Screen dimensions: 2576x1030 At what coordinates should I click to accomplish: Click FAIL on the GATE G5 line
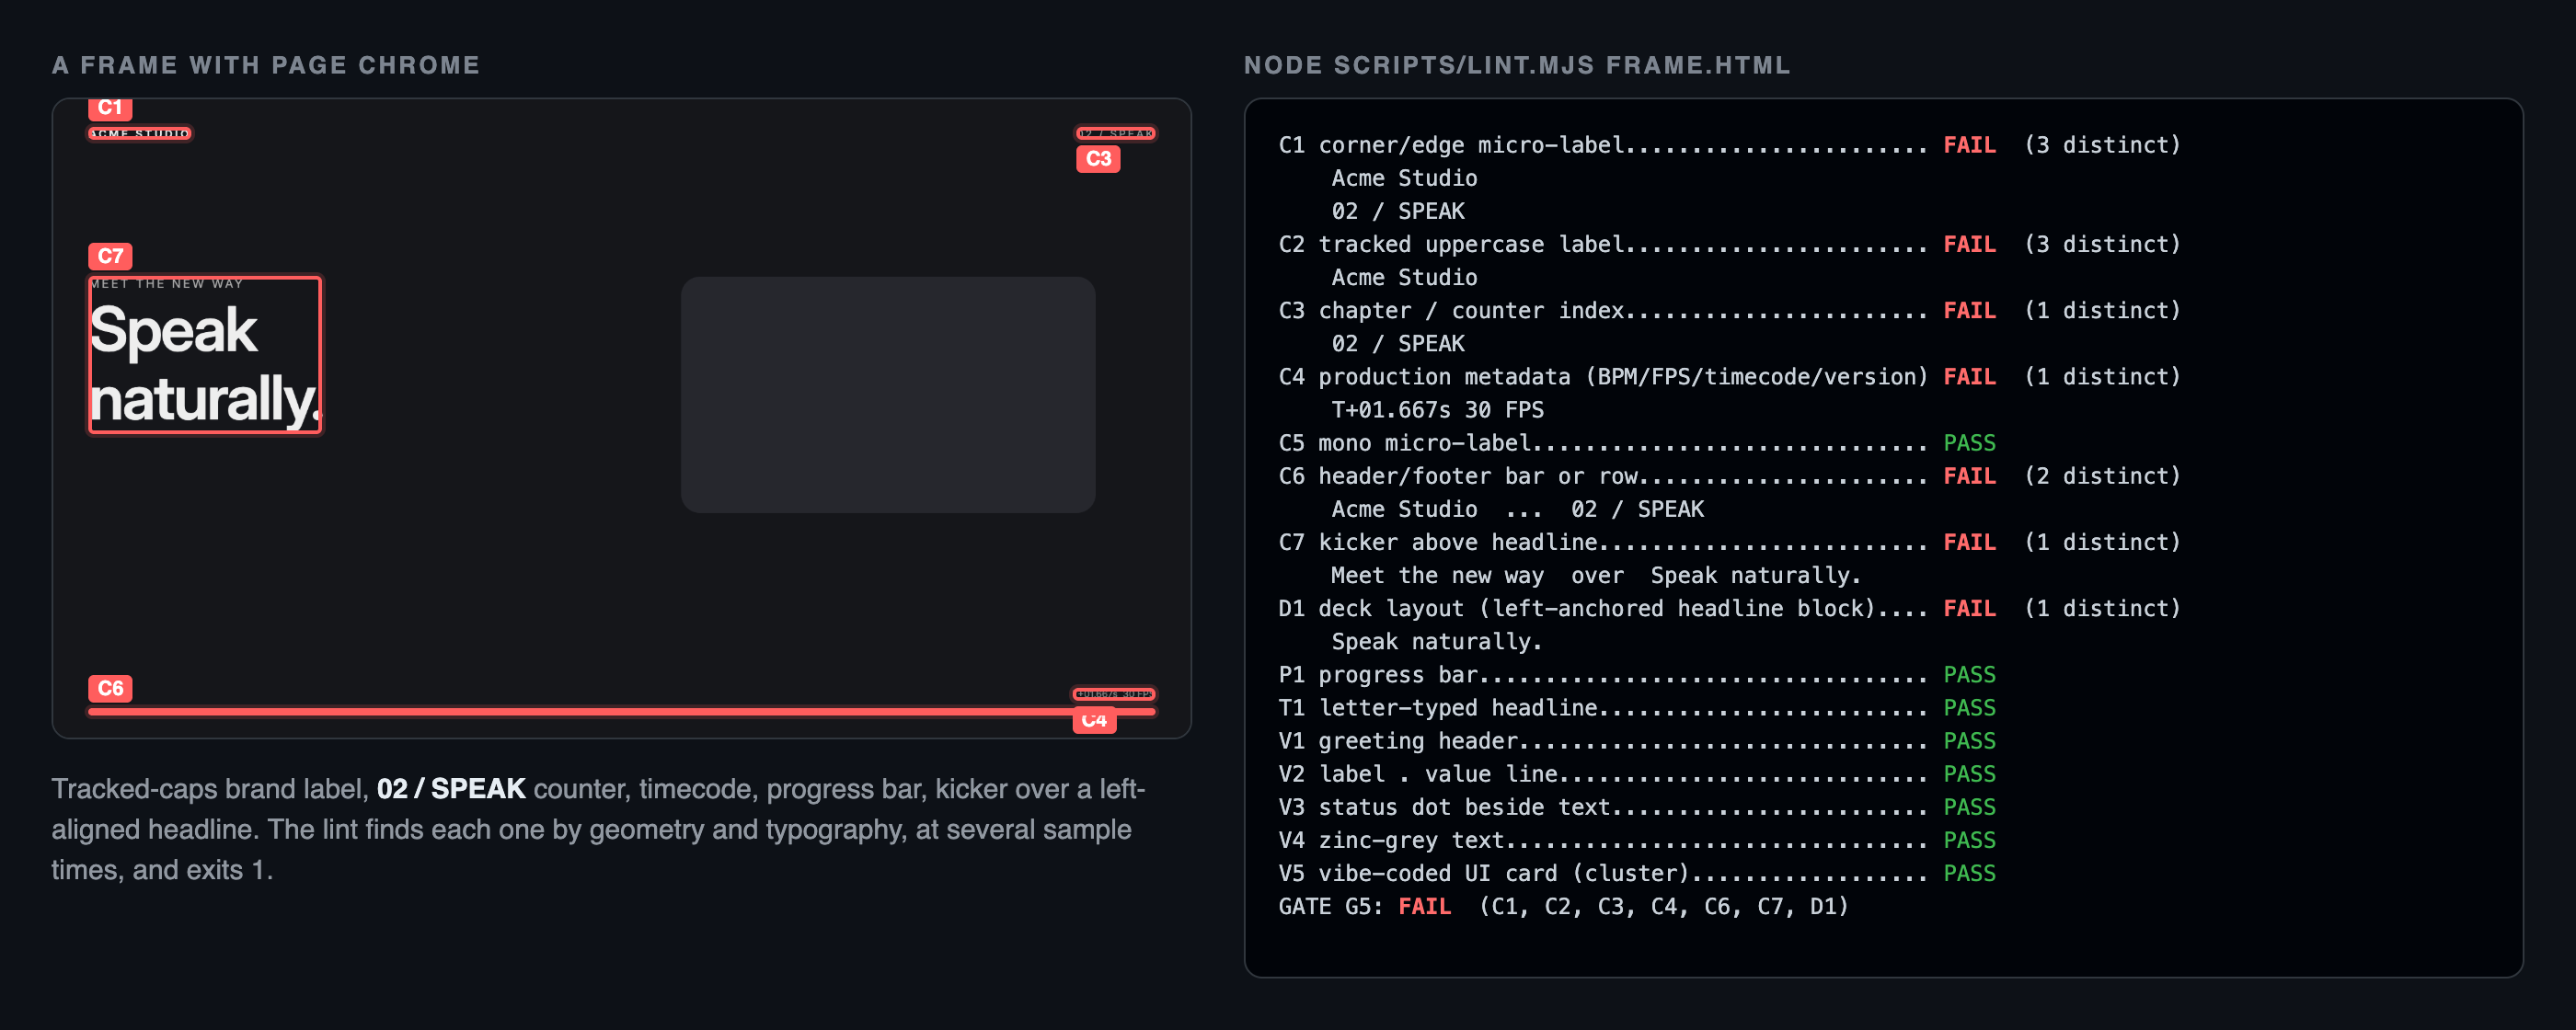pos(1424,906)
